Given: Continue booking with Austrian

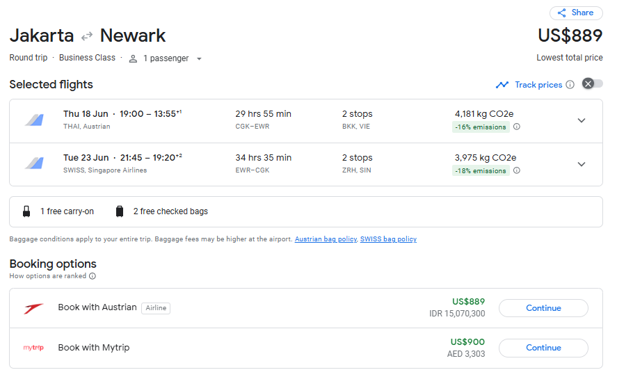Looking at the screenshot, I should (x=543, y=308).
